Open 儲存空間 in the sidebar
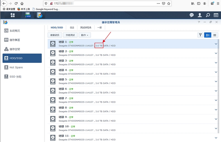221x142 pixels. tap(22, 49)
